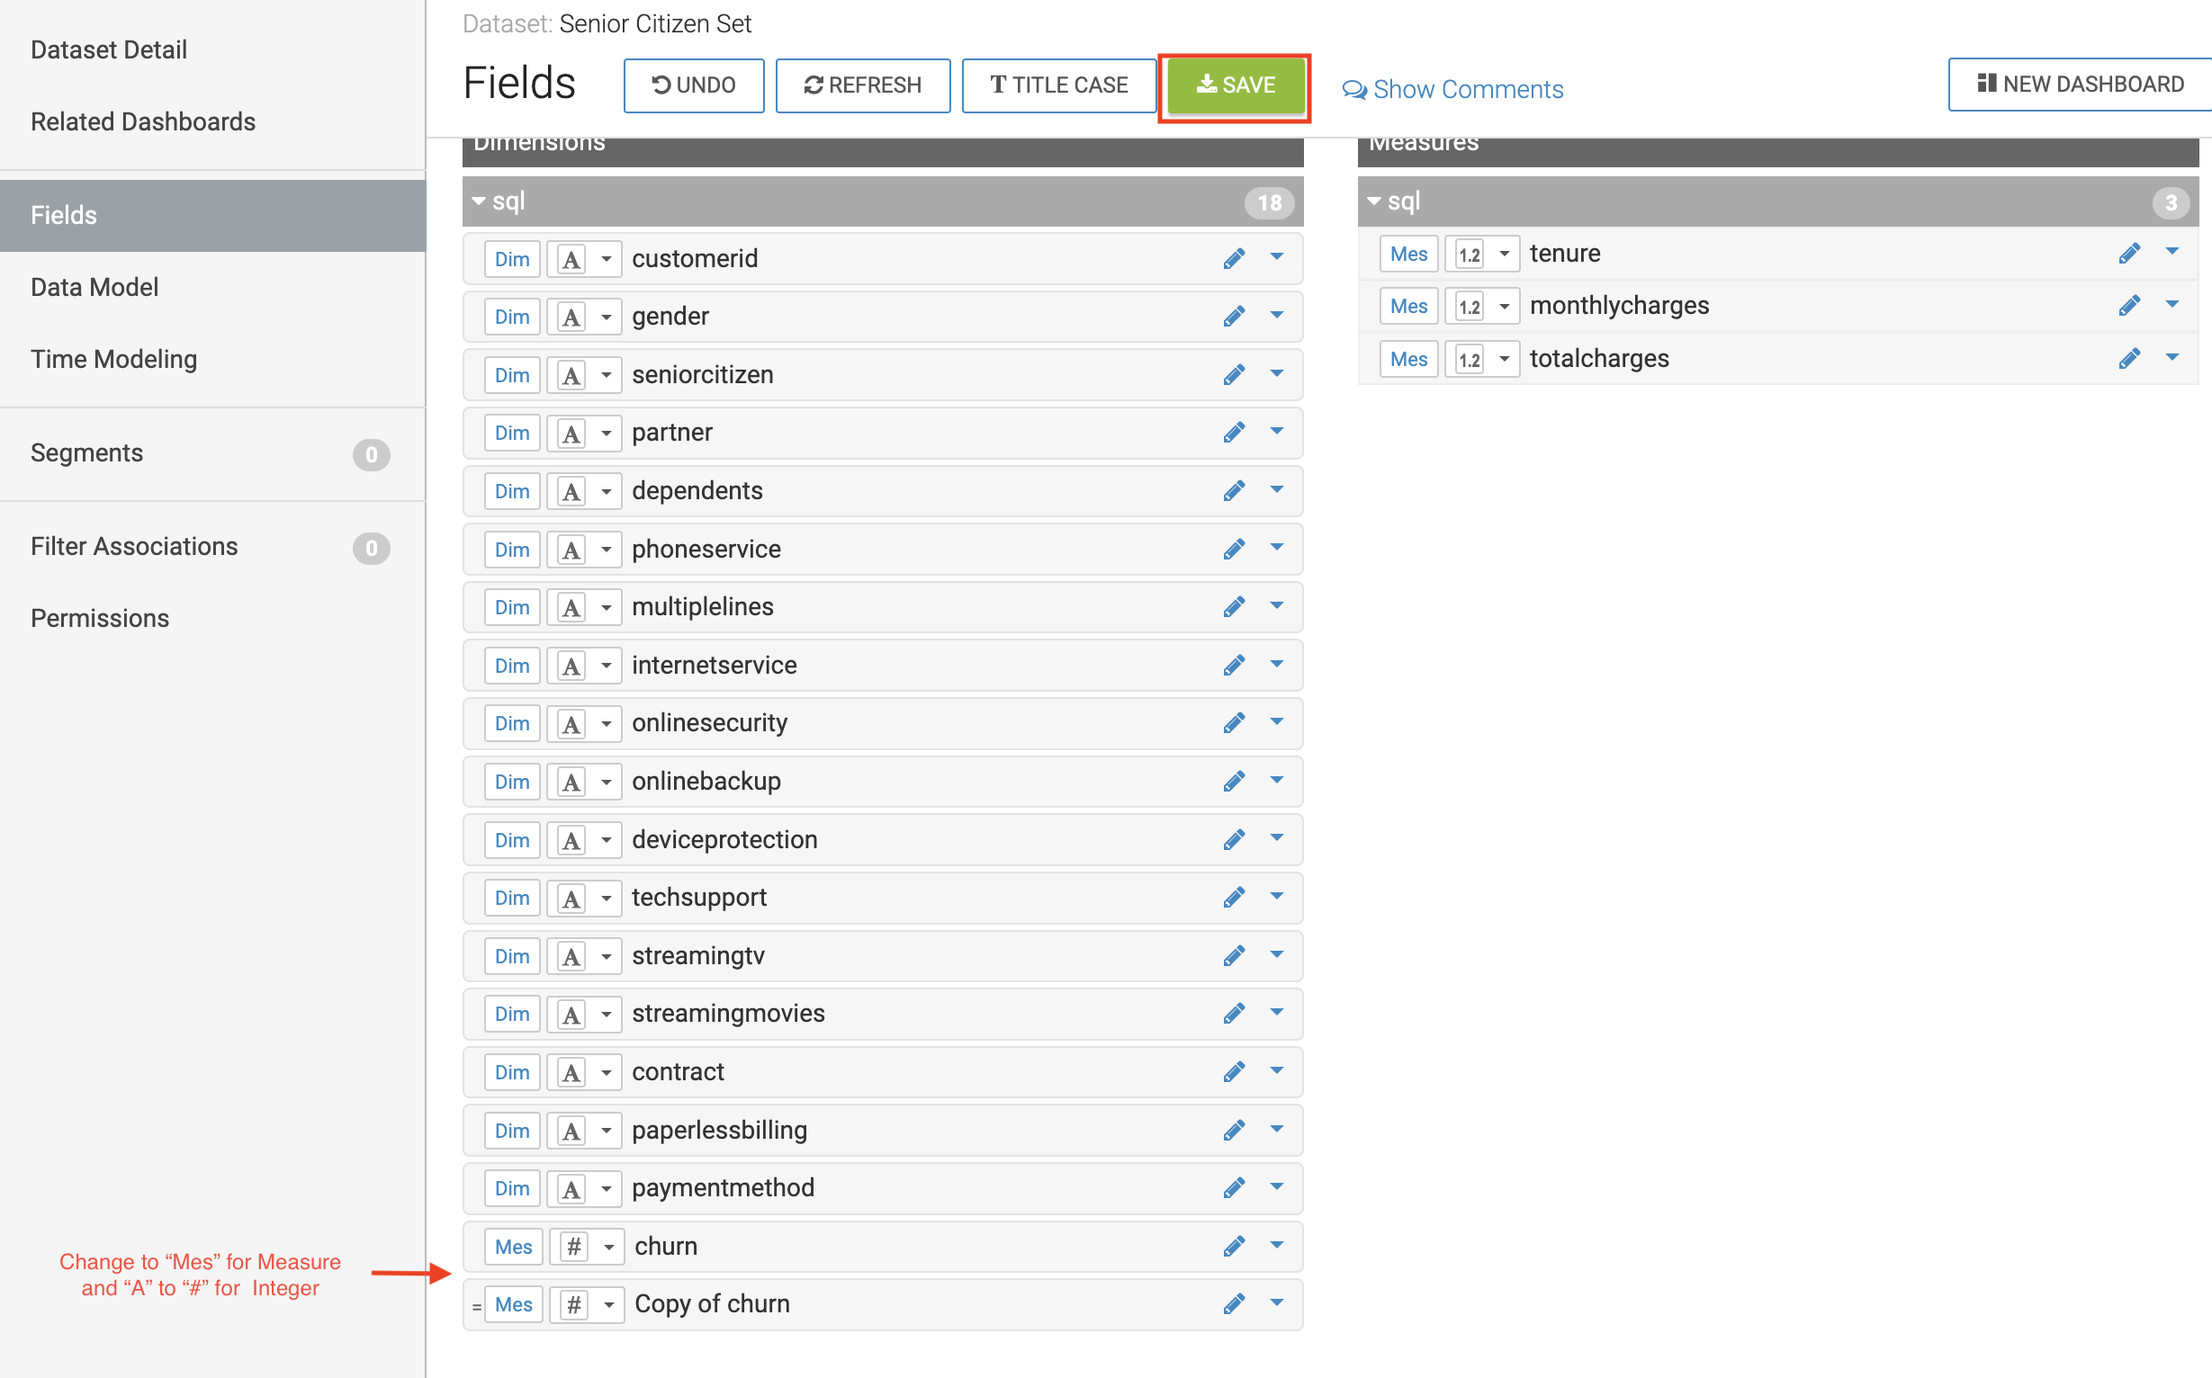The height and width of the screenshot is (1378, 2212).
Task: Edit the totalcharges field with pencil icon
Action: point(2129,358)
